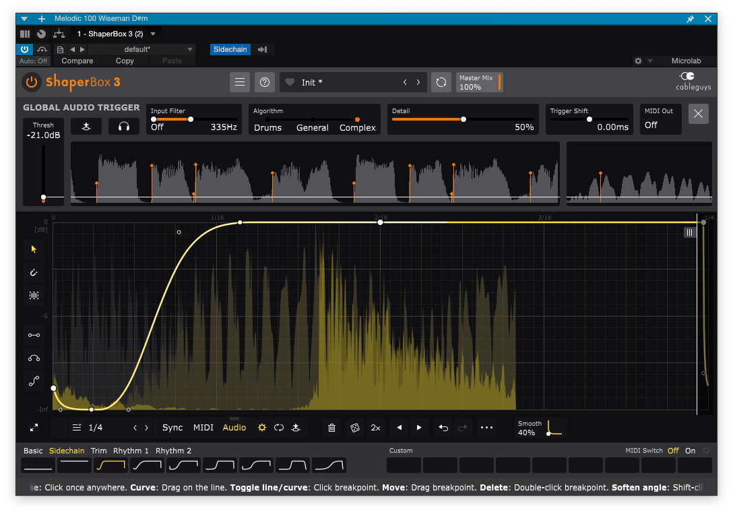Image resolution: width=733 pixels, height=514 pixels.
Task: Open the default* preset dropdown
Action: click(x=141, y=50)
